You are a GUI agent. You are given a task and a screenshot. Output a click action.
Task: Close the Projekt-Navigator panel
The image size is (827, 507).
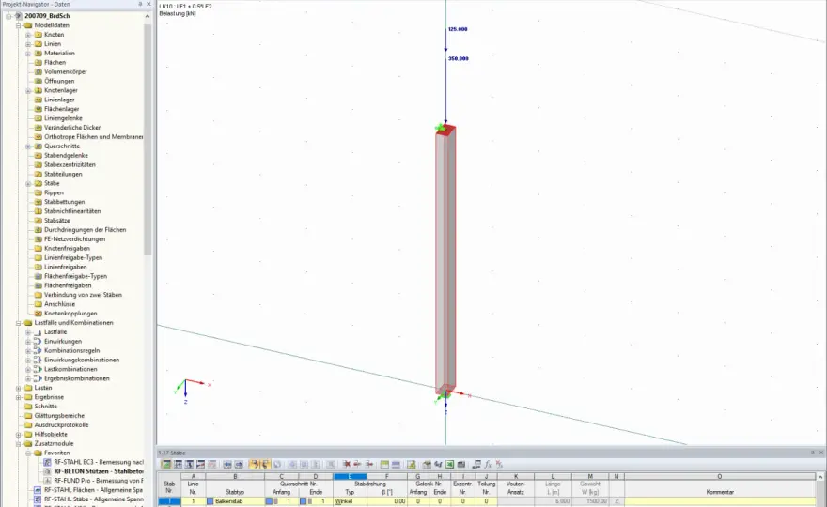[x=148, y=4]
